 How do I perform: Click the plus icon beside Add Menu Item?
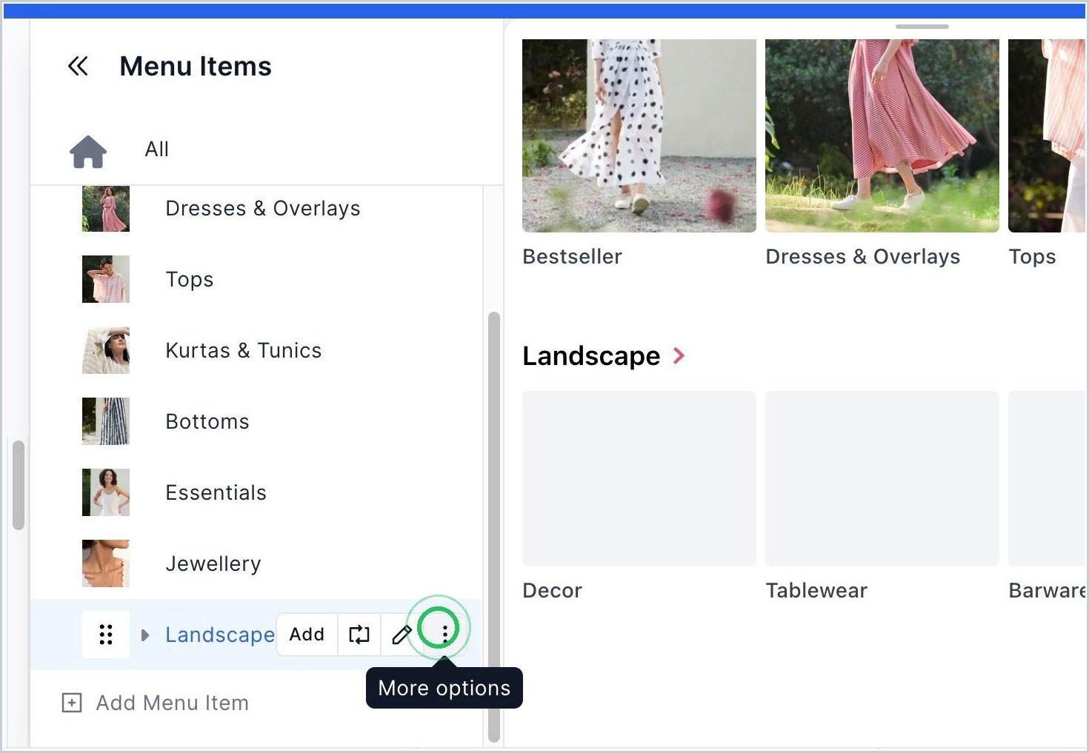(72, 703)
